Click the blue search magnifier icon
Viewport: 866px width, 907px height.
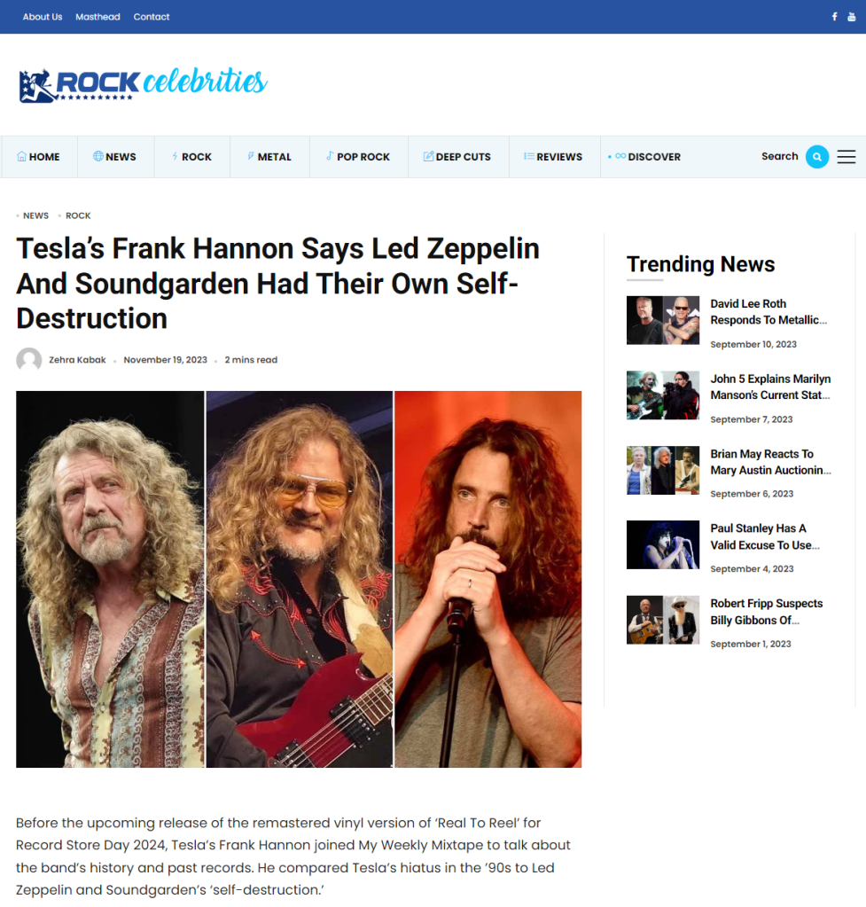817,157
